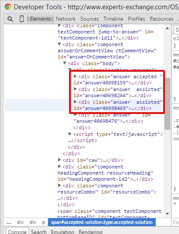Expand the answer accepted div node

(75, 76)
